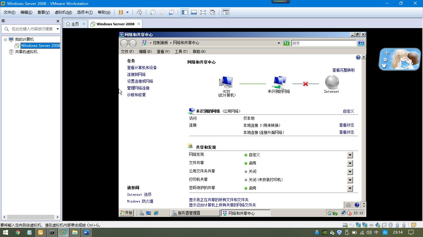Click 自定义 link for unidentified network
Viewport: 423px width, 237px height.
click(x=348, y=111)
